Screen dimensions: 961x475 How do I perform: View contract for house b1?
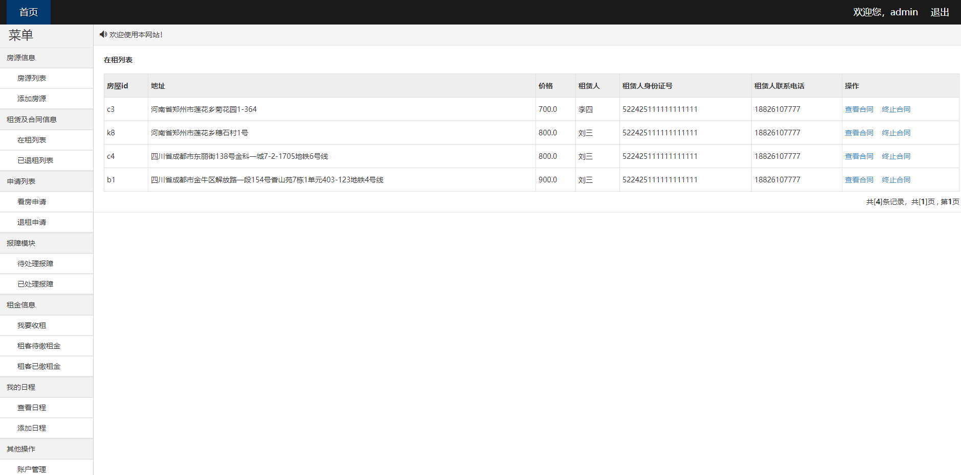[x=859, y=180]
